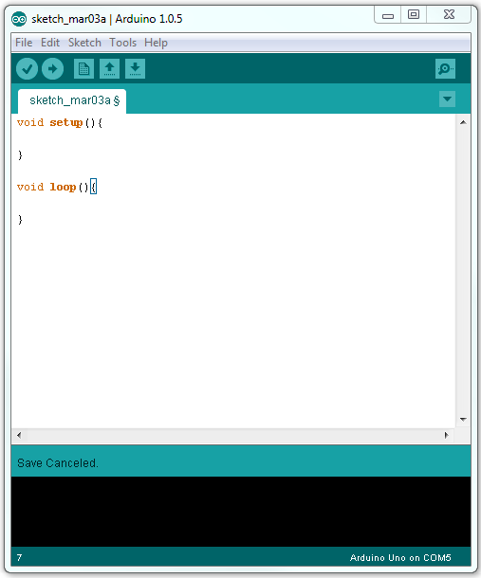Open the Tools menu
Screen dimensions: 481x578
coord(123,43)
